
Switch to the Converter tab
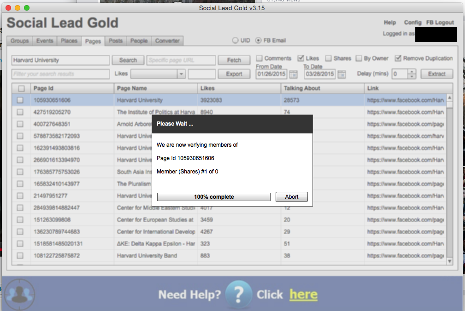pyautogui.click(x=167, y=40)
